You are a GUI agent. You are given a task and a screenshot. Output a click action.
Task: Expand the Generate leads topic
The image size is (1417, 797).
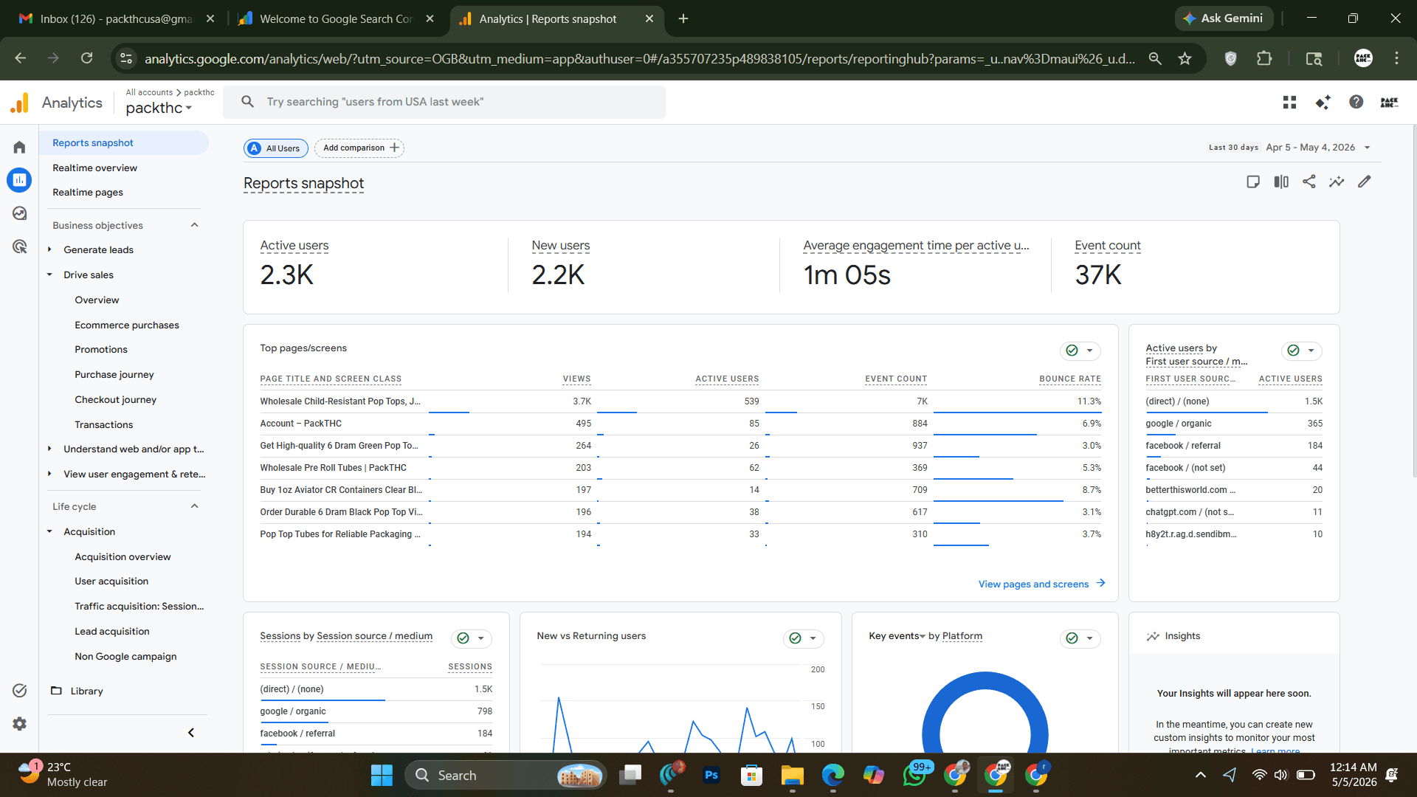click(49, 249)
